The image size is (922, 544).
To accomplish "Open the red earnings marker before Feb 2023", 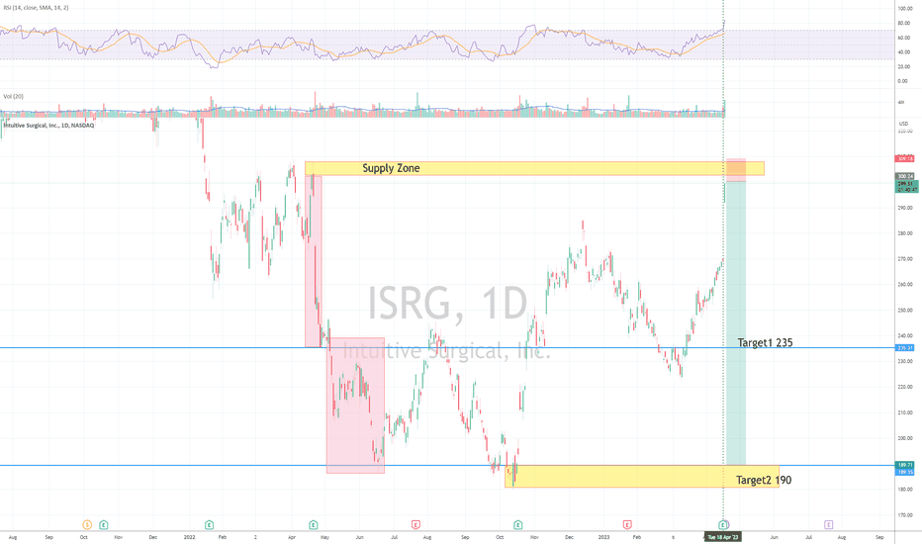I will coord(627,524).
